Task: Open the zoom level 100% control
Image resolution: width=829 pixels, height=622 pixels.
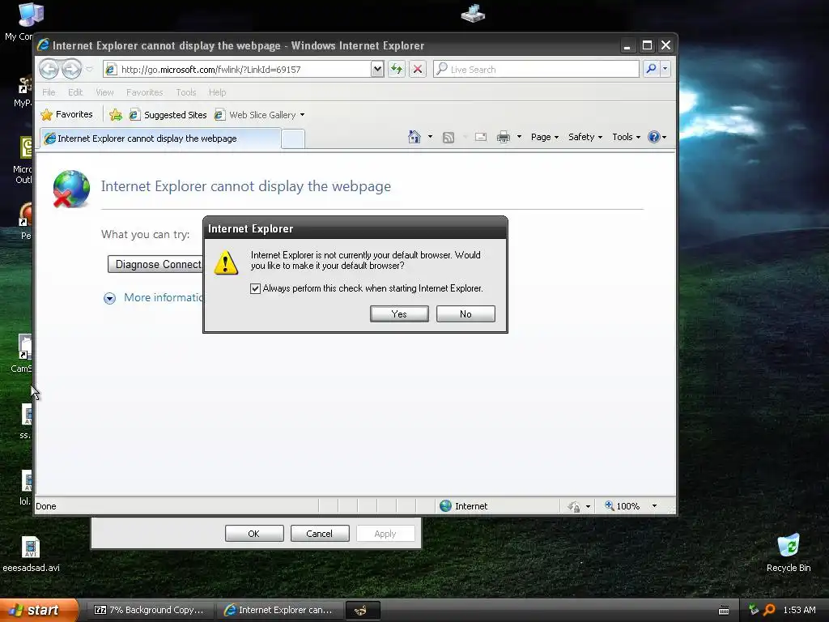Action: click(623, 506)
